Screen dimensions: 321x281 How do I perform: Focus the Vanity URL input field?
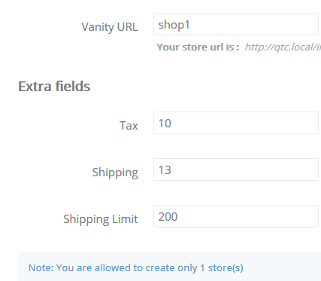(237, 24)
